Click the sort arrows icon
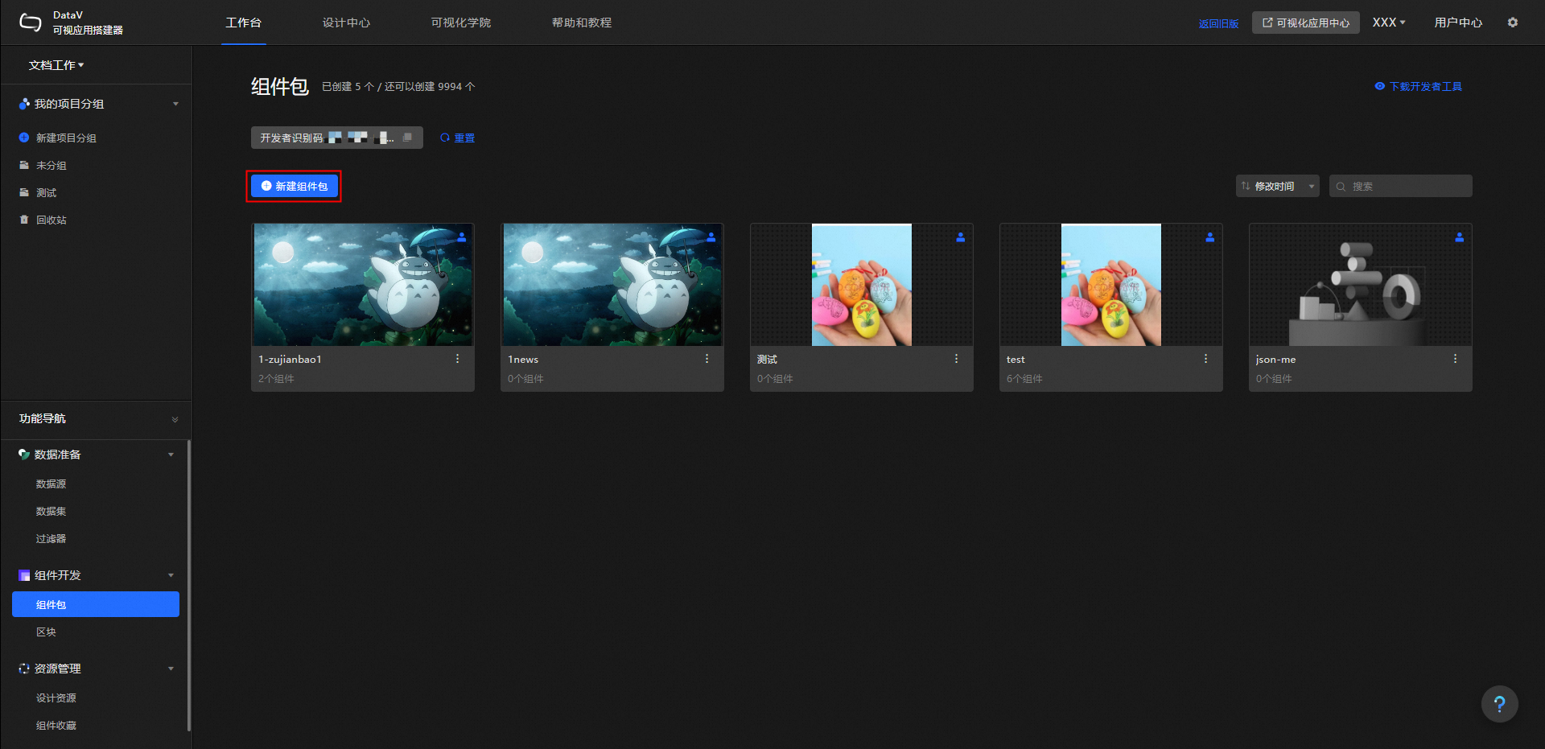 [1246, 186]
